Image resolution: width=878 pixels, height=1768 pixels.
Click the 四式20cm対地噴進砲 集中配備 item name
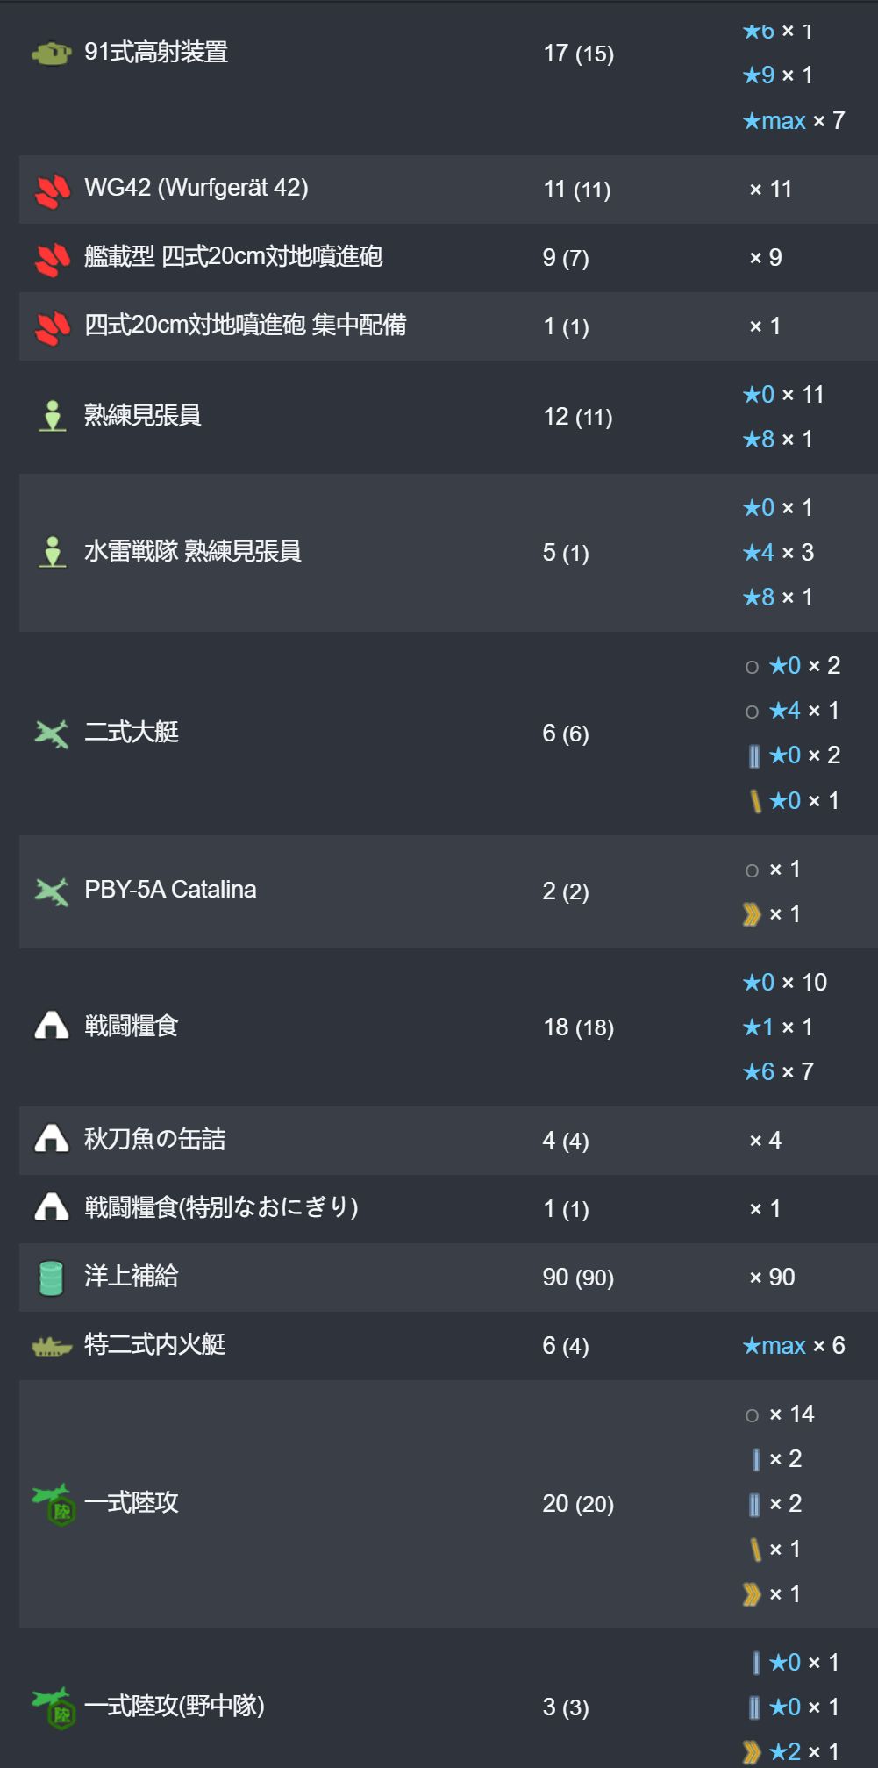point(246,325)
